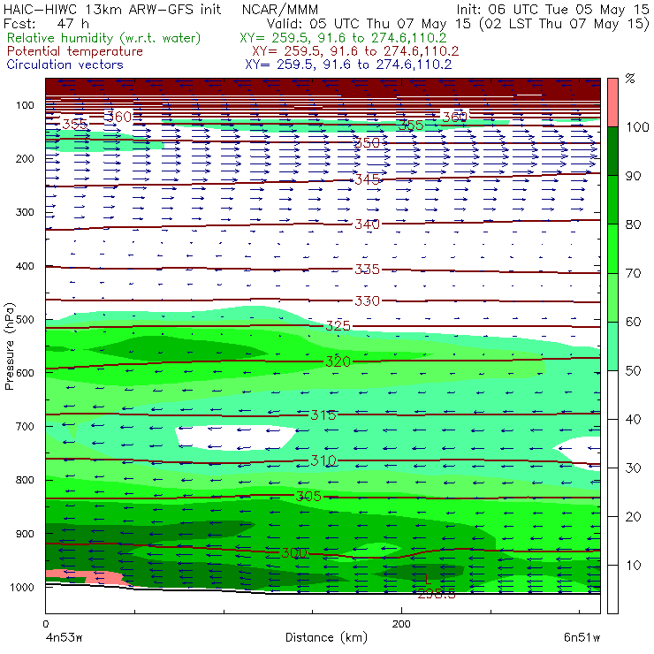Click the red XY coordinates line for potential temperature
The image size is (654, 654).
355,51
